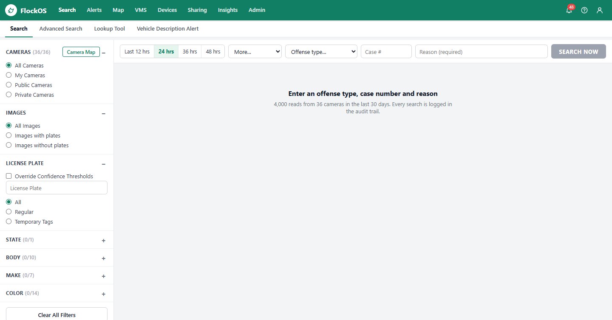Open Insights in top navigation

tap(228, 10)
